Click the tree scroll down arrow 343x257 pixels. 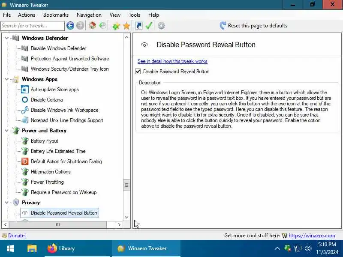[x=126, y=217]
